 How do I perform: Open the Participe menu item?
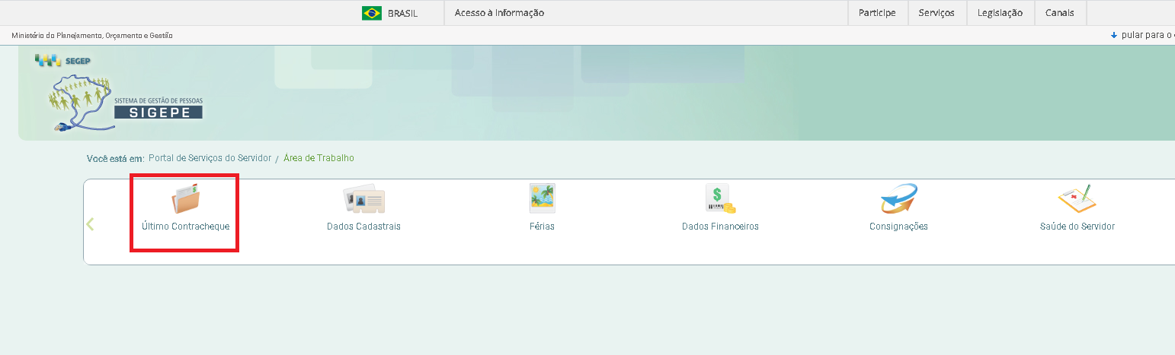tap(877, 13)
